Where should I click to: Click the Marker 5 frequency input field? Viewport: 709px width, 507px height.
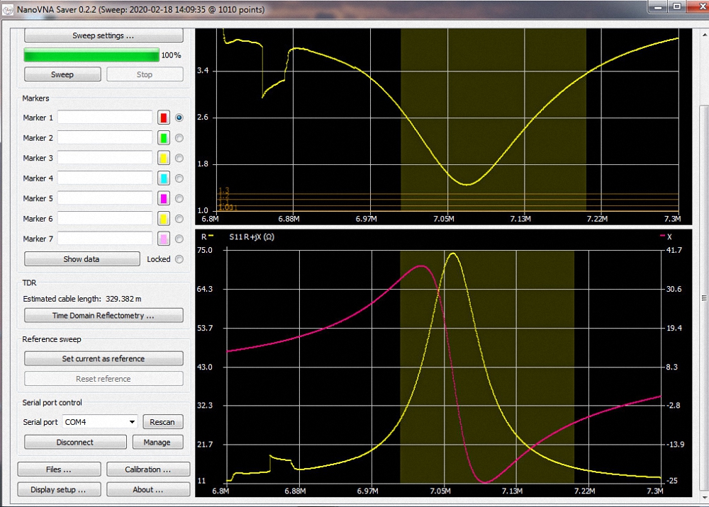tap(105, 198)
